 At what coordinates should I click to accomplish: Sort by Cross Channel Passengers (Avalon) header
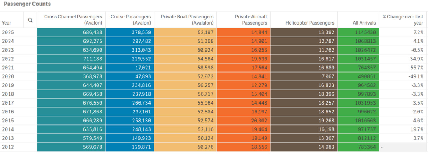73,20
